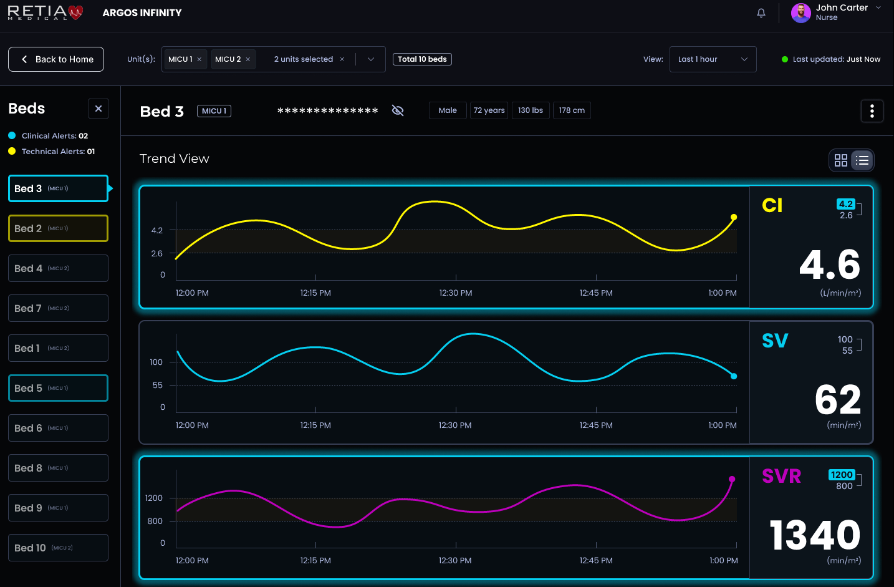
Task: Clear the 2 units selected filter
Action: click(342, 59)
